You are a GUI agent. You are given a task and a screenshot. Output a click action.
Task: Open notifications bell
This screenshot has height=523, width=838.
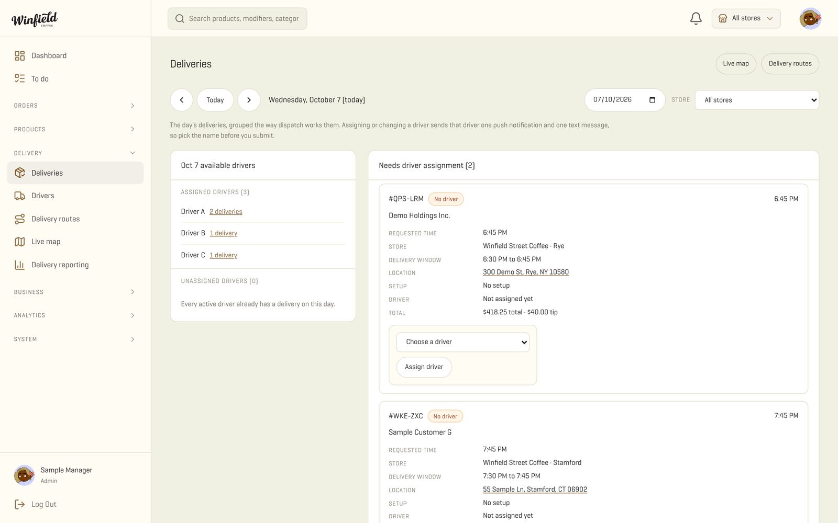pos(696,19)
